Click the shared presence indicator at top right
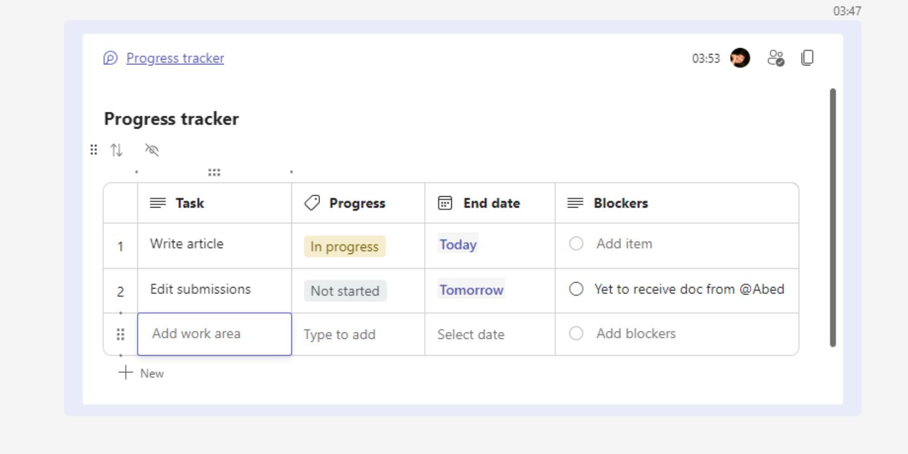 (776, 58)
